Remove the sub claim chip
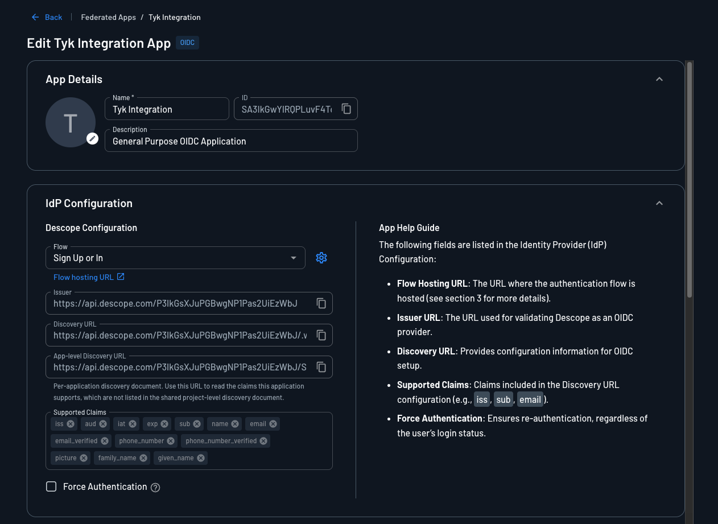718x524 pixels. [197, 424]
